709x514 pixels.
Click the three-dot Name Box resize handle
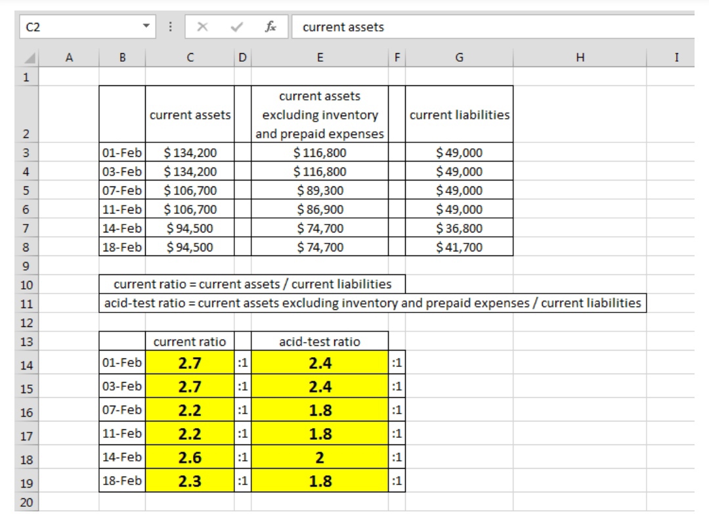pyautogui.click(x=170, y=27)
